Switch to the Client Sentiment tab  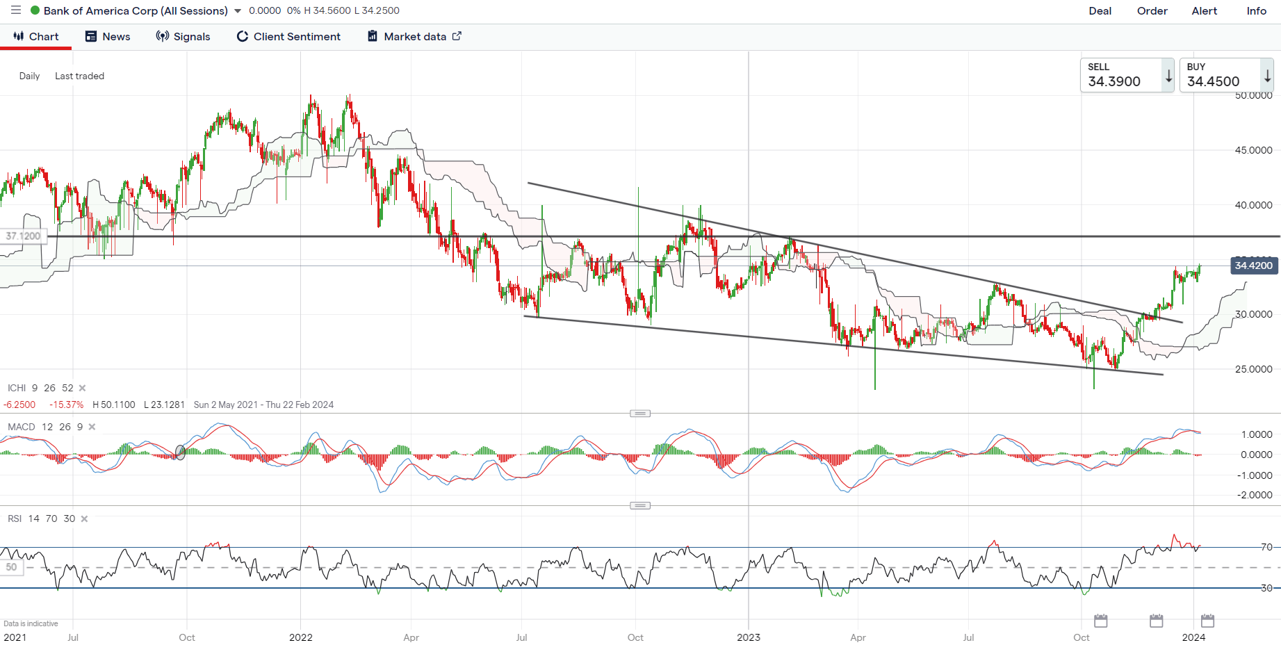coord(288,37)
